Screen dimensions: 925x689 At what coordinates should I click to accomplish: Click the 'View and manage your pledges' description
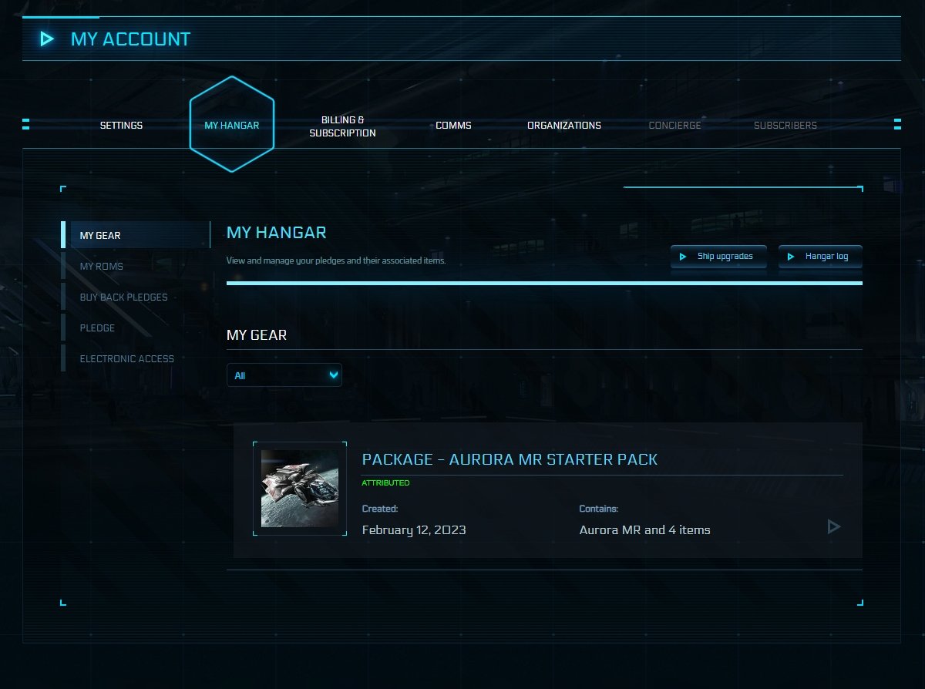tap(336, 261)
